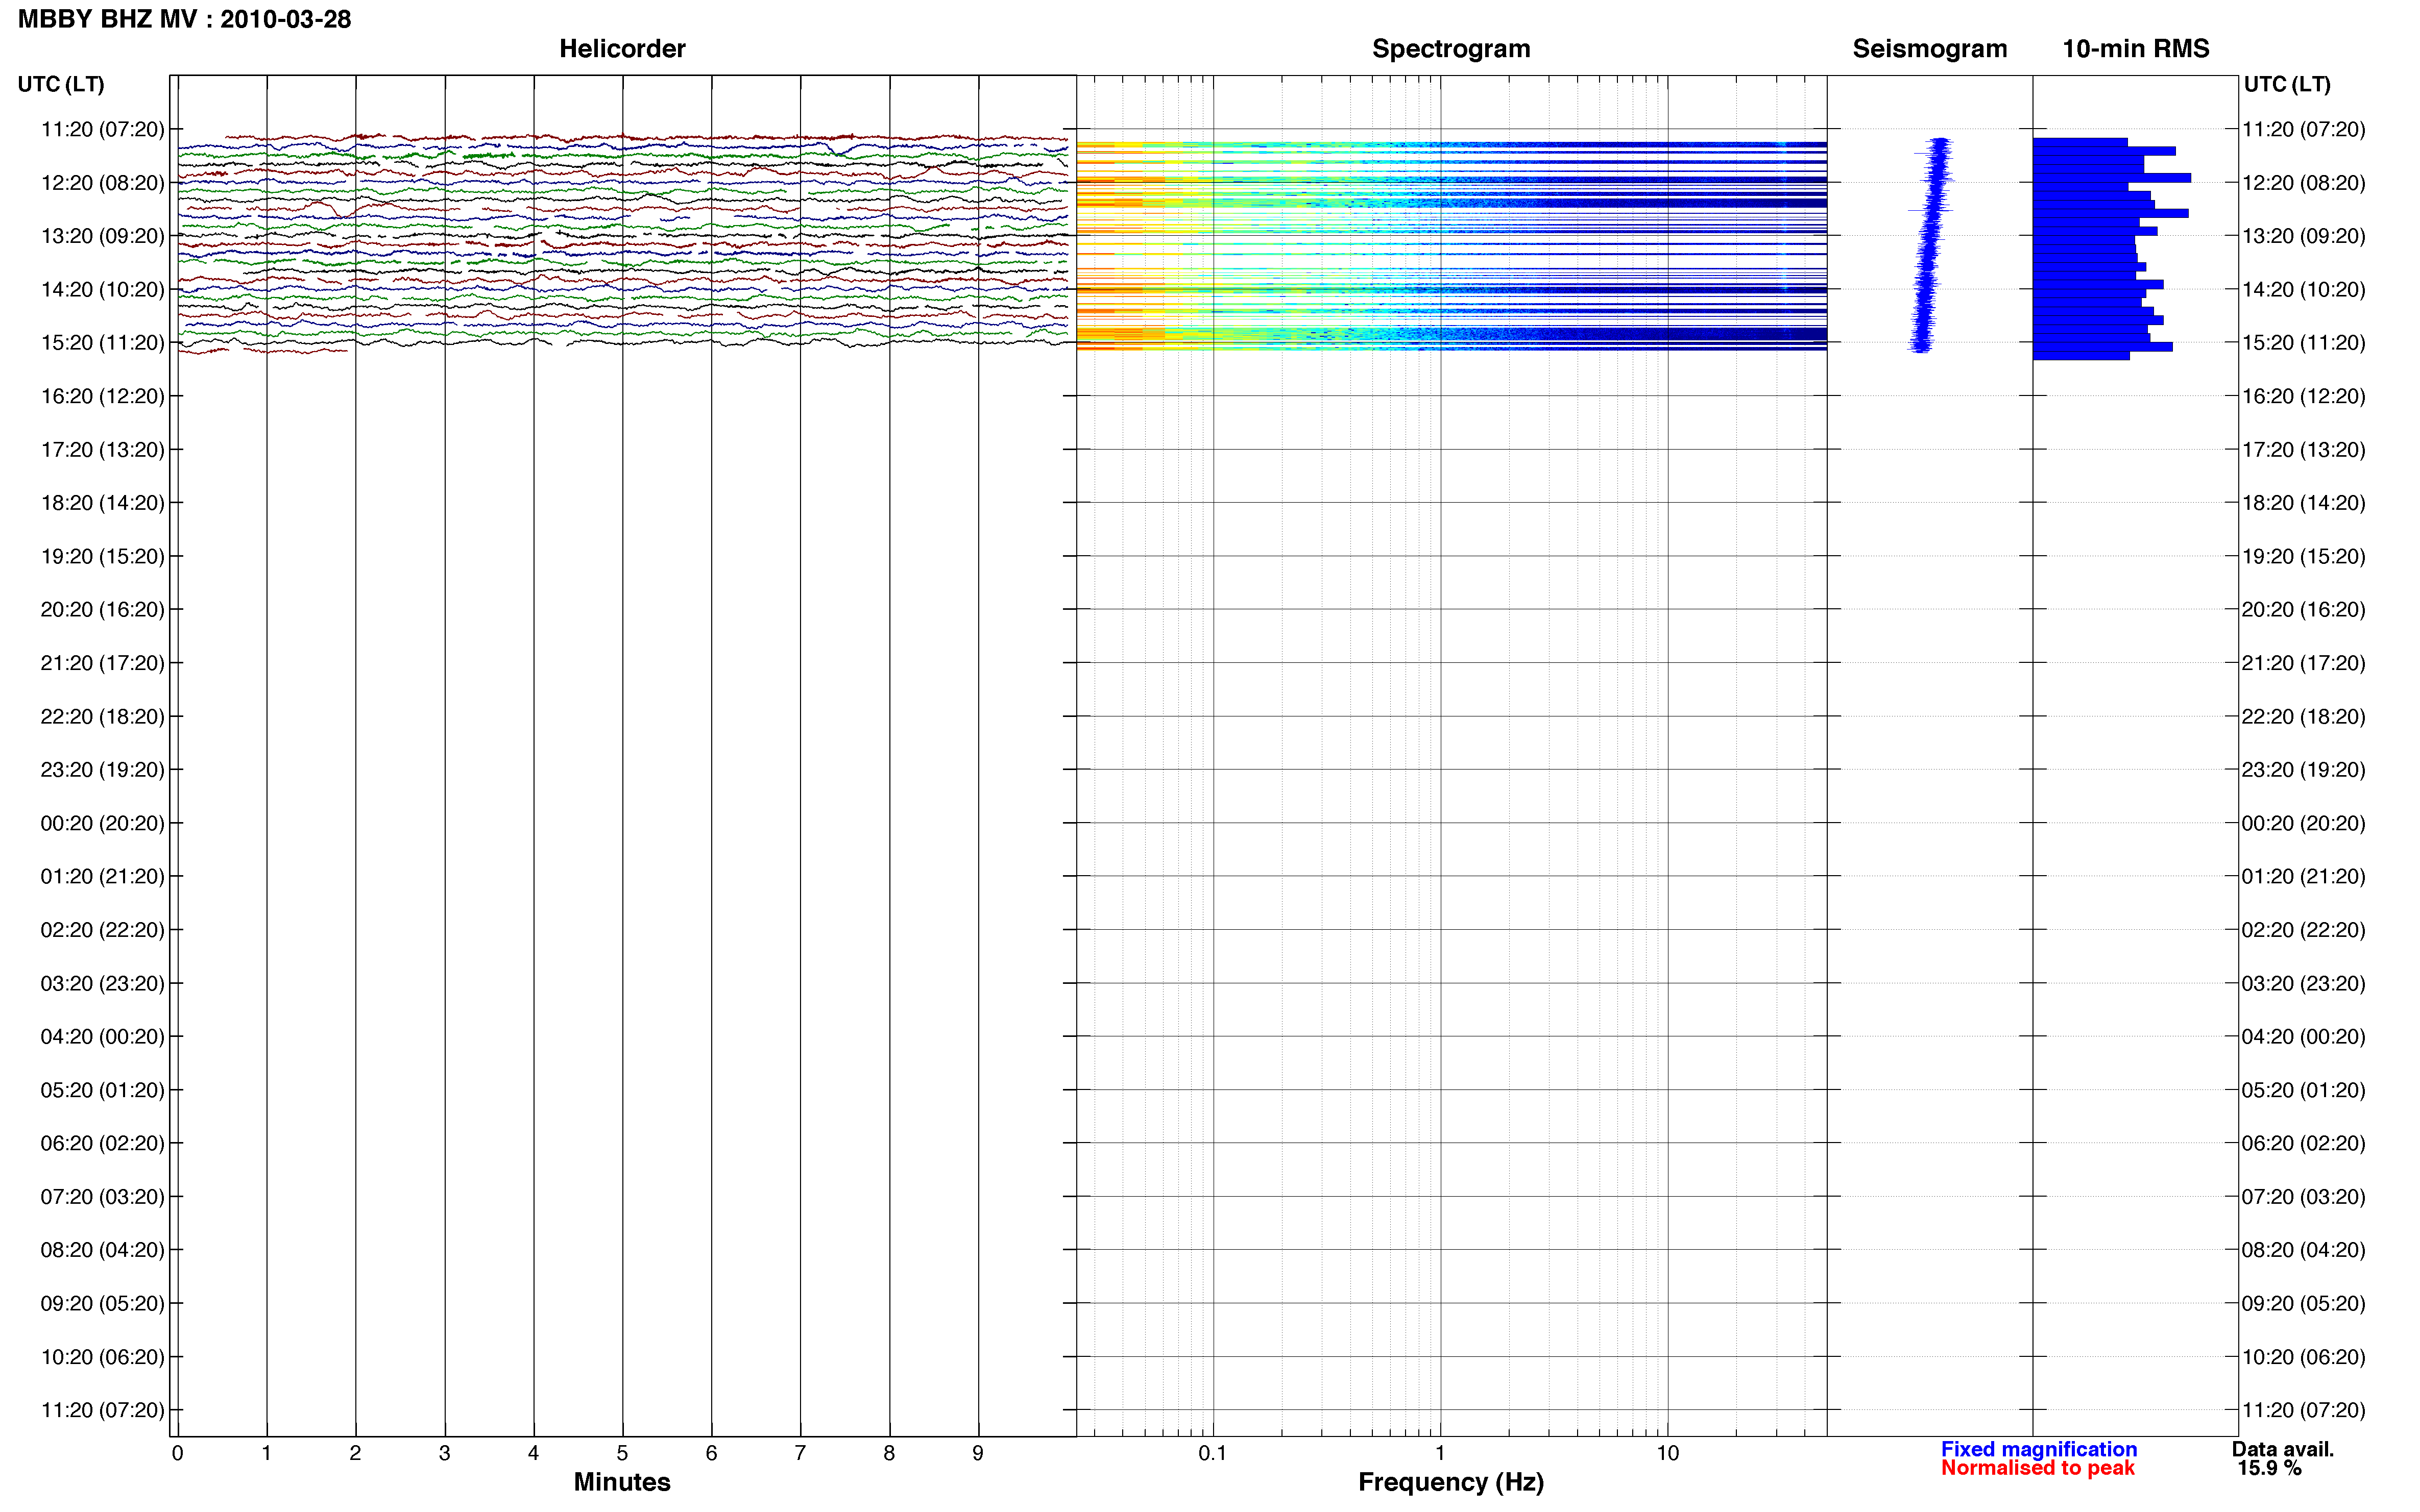This screenshot has width=2420, height=1512.
Task: Click left time label 12:20 (08:20)
Action: [x=102, y=183]
